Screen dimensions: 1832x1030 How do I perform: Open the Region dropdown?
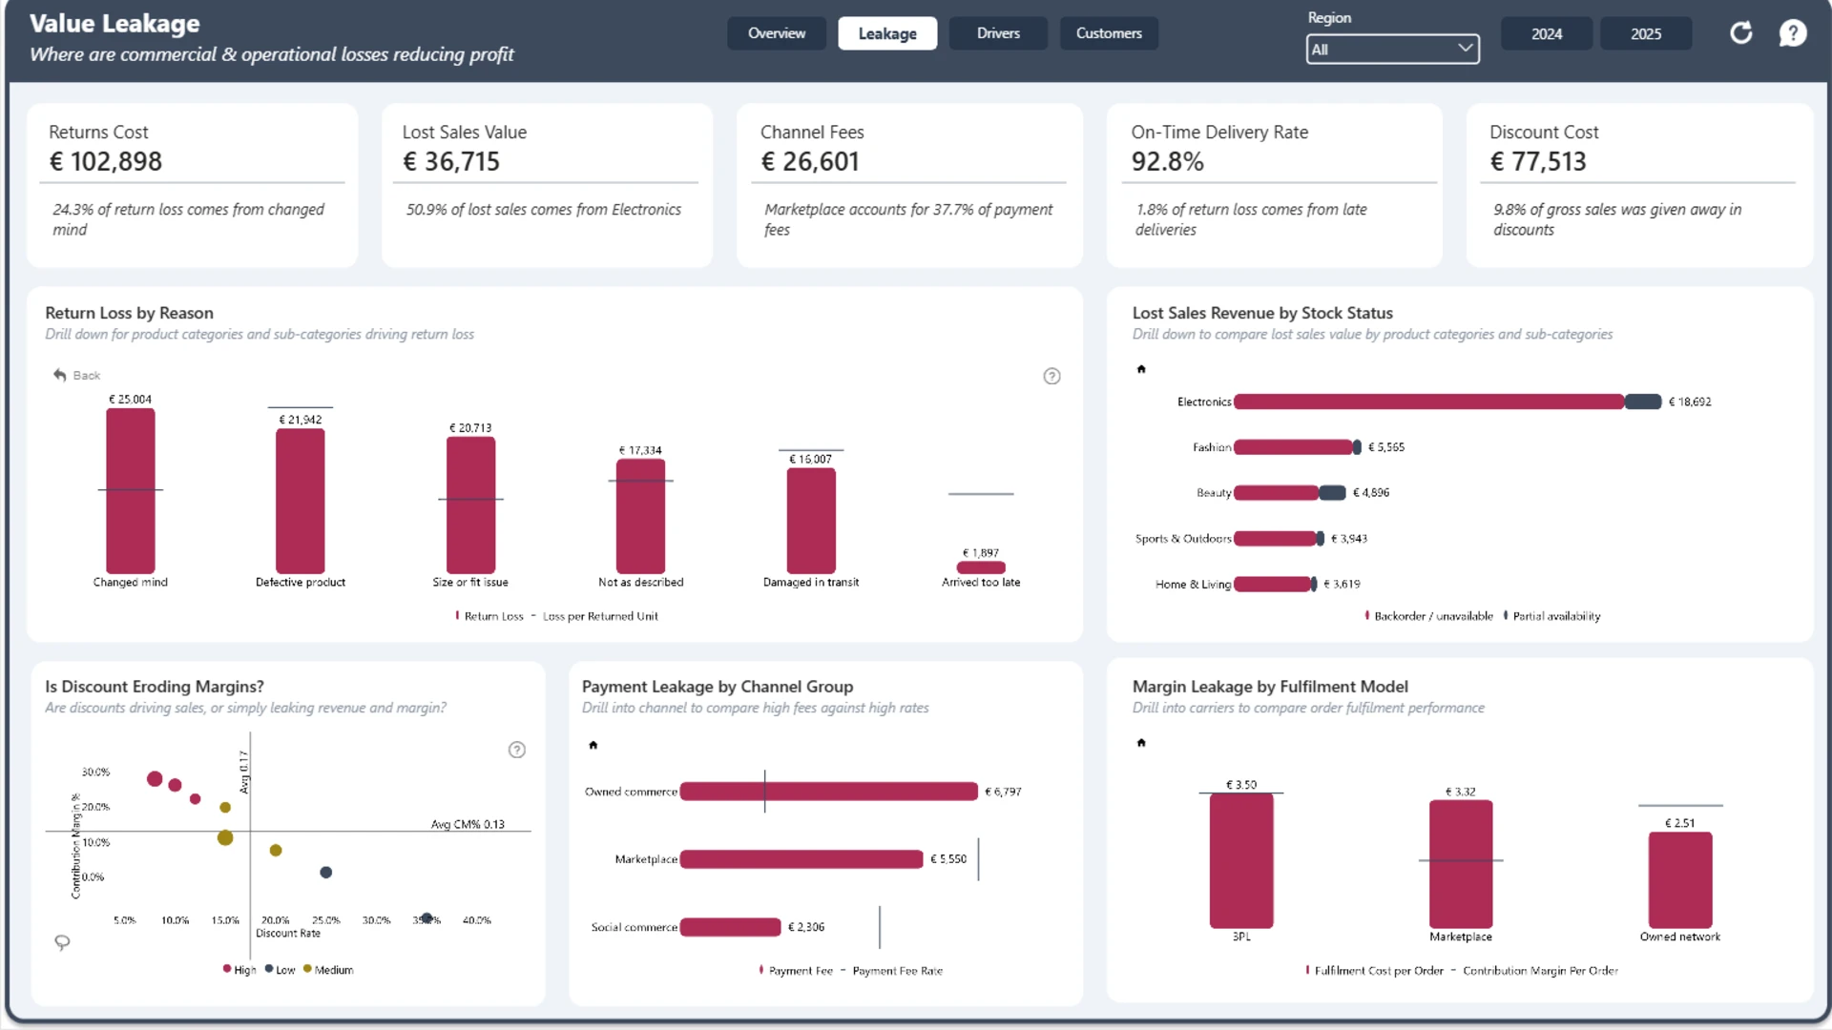pyautogui.click(x=1392, y=50)
